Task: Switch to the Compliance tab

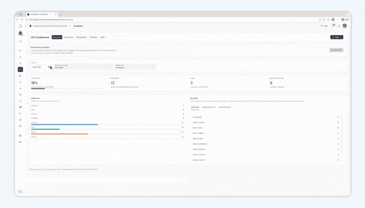Action: (x=68, y=37)
